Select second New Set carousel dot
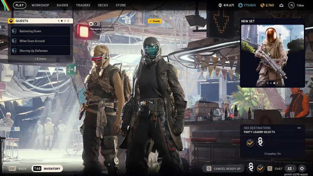Screen dimensions: 313x176 274,83
